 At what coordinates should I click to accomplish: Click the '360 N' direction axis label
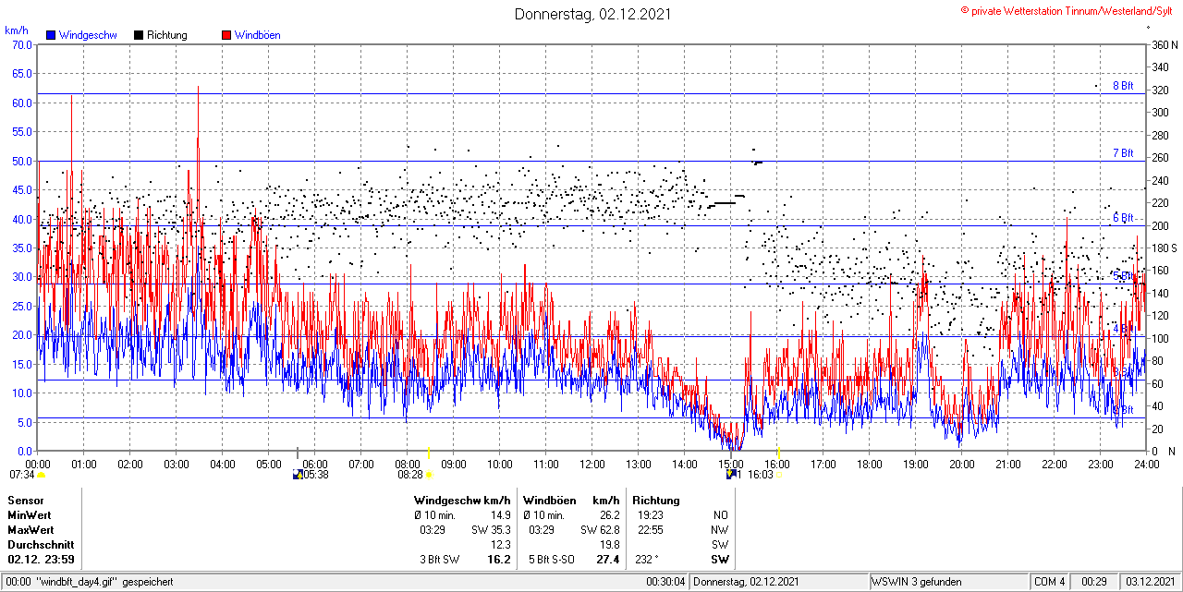1165,44
